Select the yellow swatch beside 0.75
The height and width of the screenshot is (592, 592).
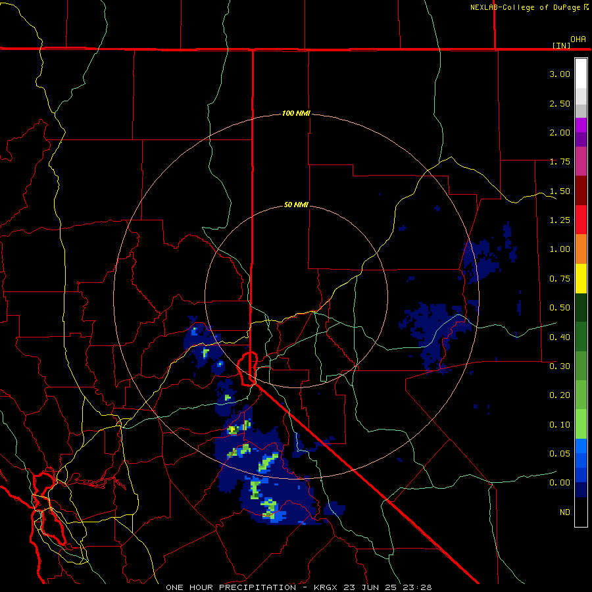[x=581, y=278]
